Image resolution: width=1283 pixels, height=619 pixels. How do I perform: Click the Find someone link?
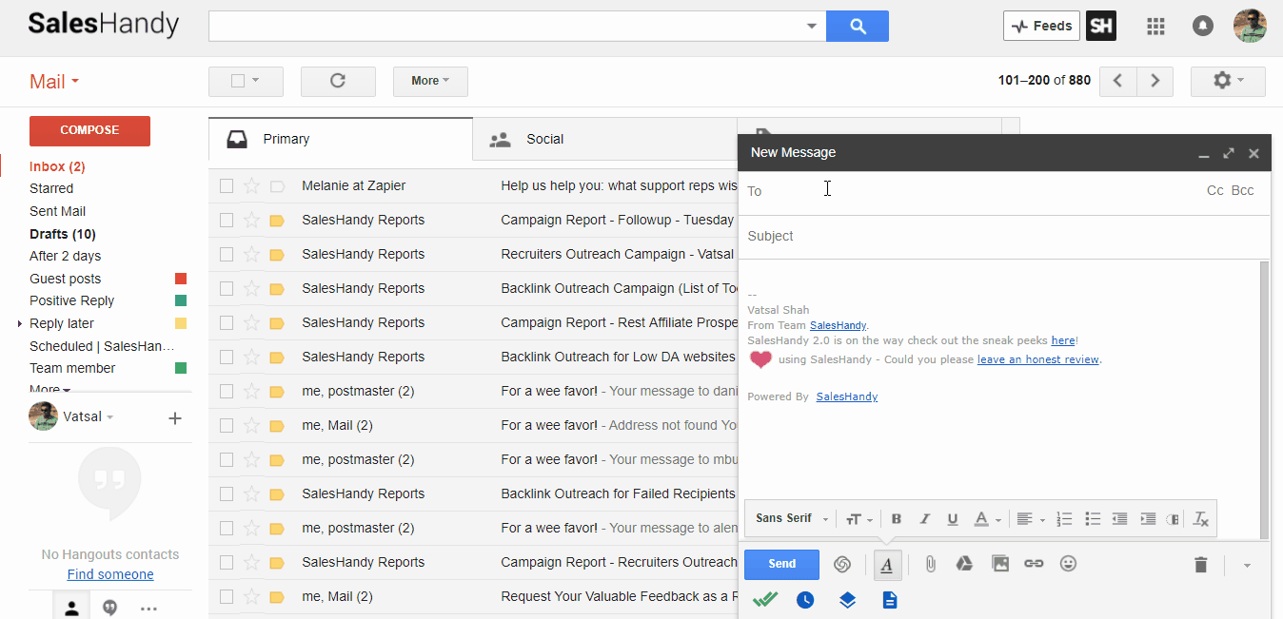pos(110,574)
